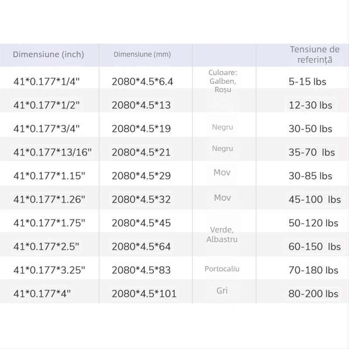Click the 2080*4.5*6.4 millimeter cell
Image resolution: width=349 pixels, height=349 pixels.
(143, 82)
